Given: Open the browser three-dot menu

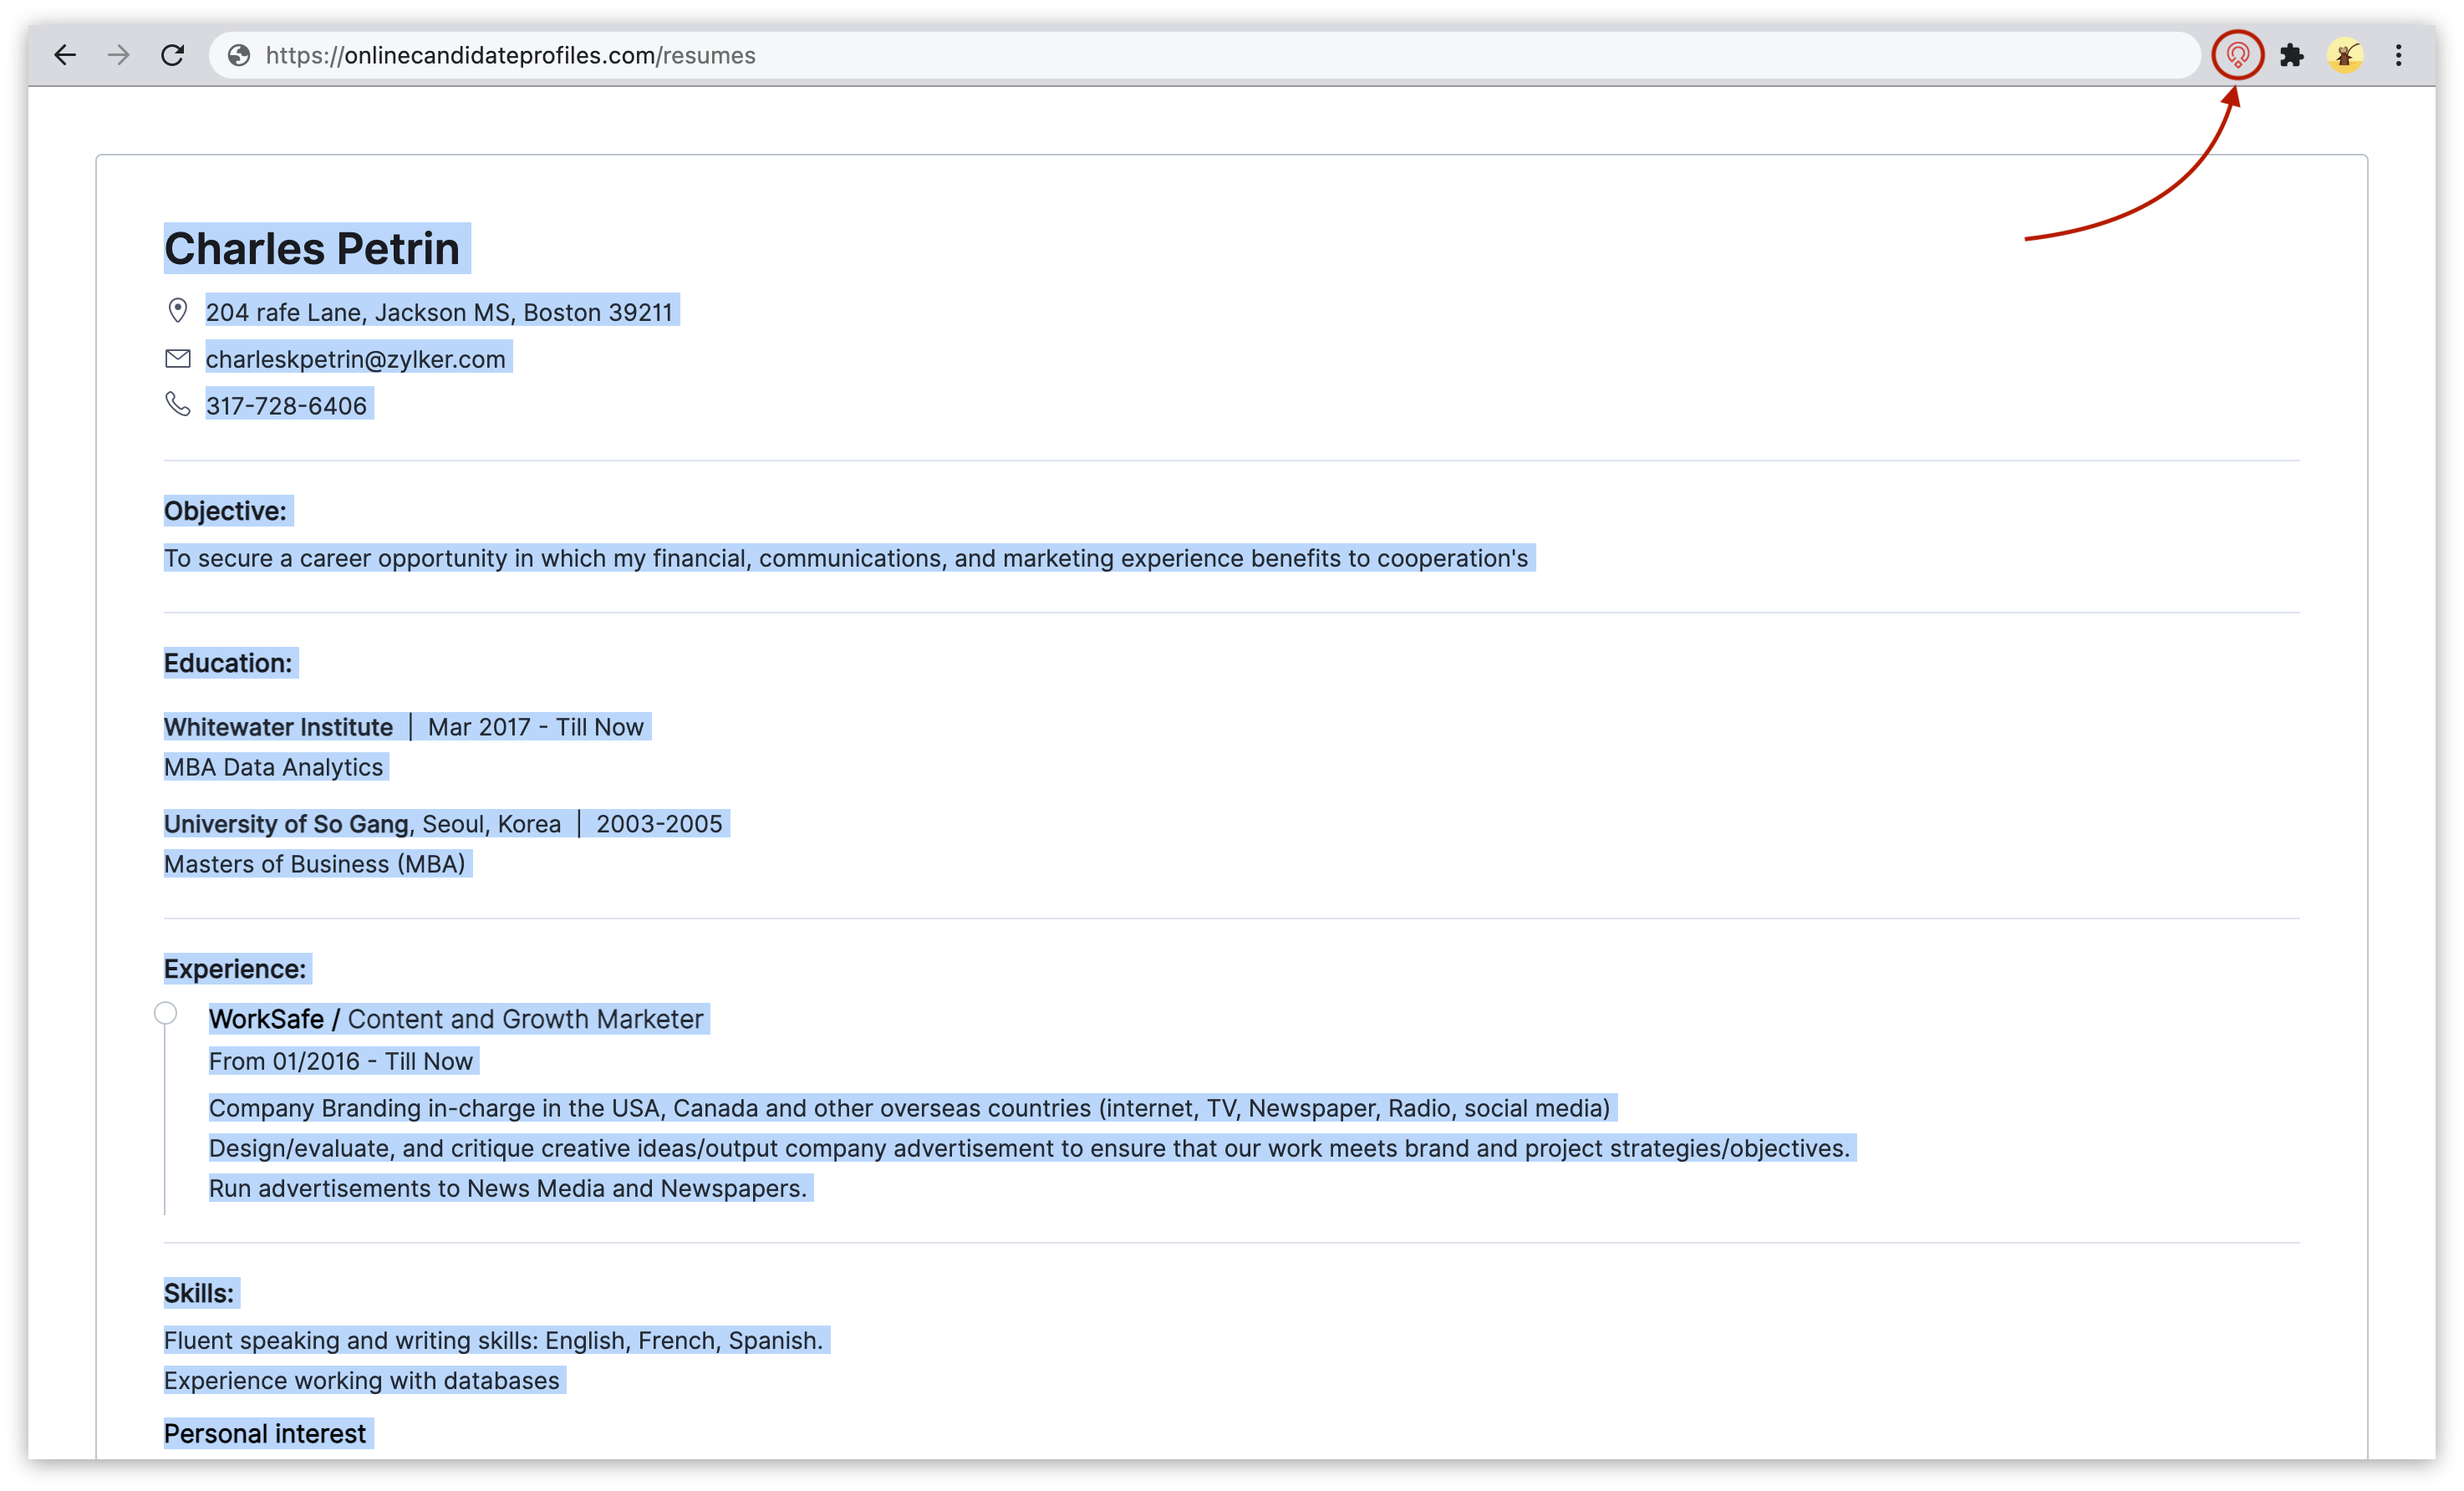Looking at the screenshot, I should coord(2399,55).
